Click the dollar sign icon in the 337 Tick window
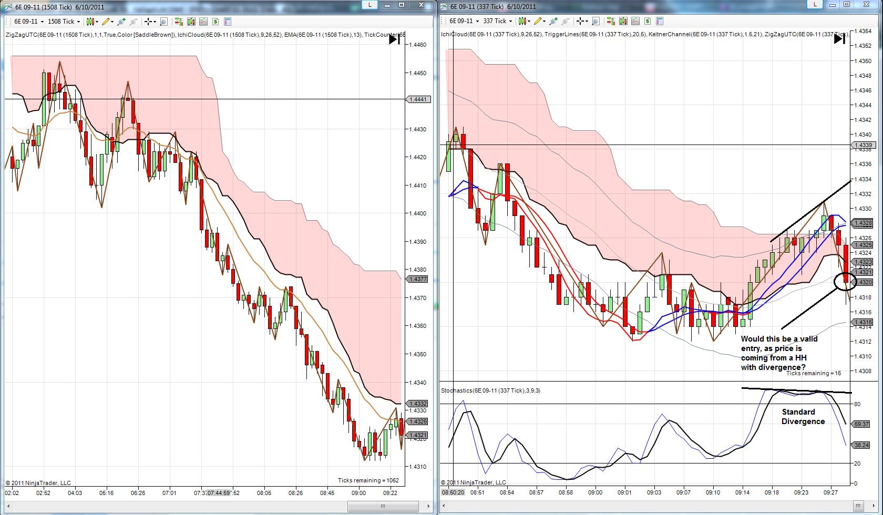 [648, 21]
